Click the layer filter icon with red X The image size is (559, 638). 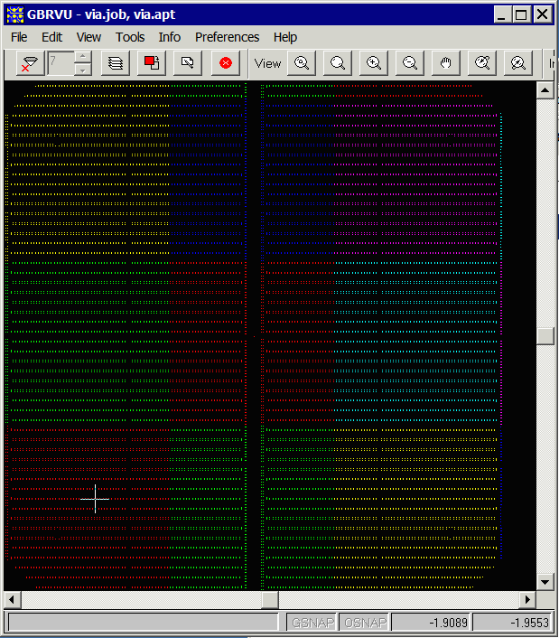31,63
